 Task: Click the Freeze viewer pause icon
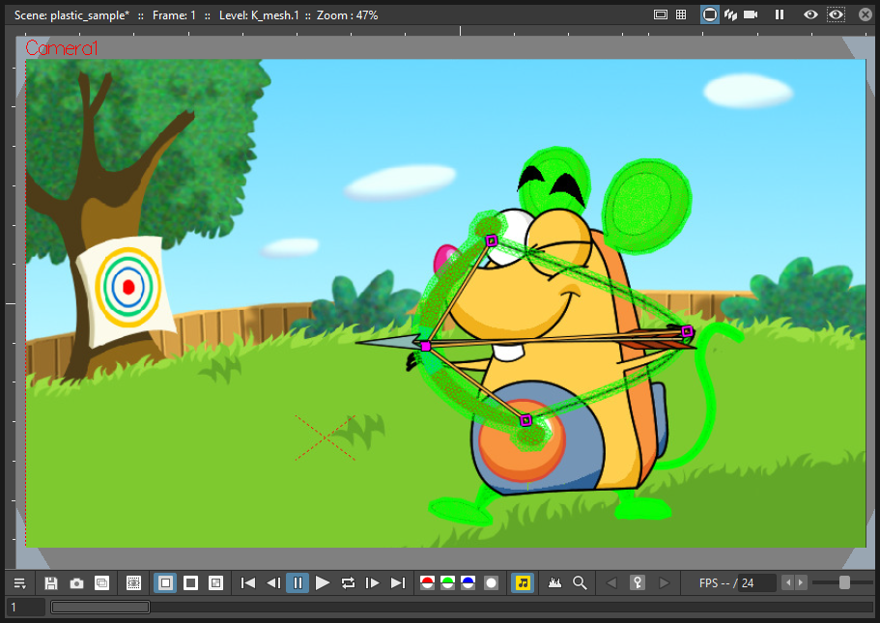click(780, 14)
